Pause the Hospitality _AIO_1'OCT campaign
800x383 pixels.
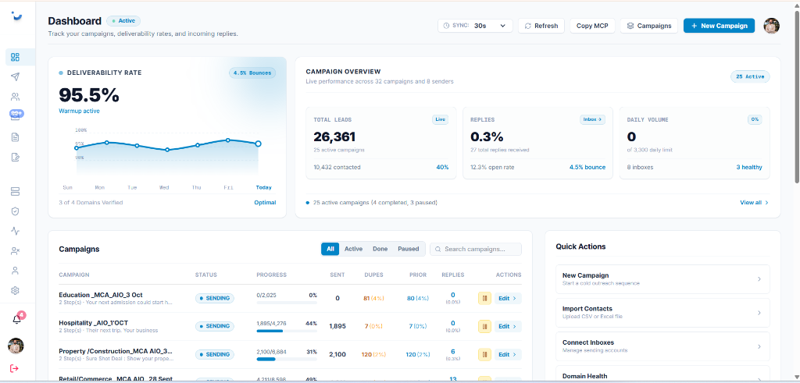(x=484, y=326)
